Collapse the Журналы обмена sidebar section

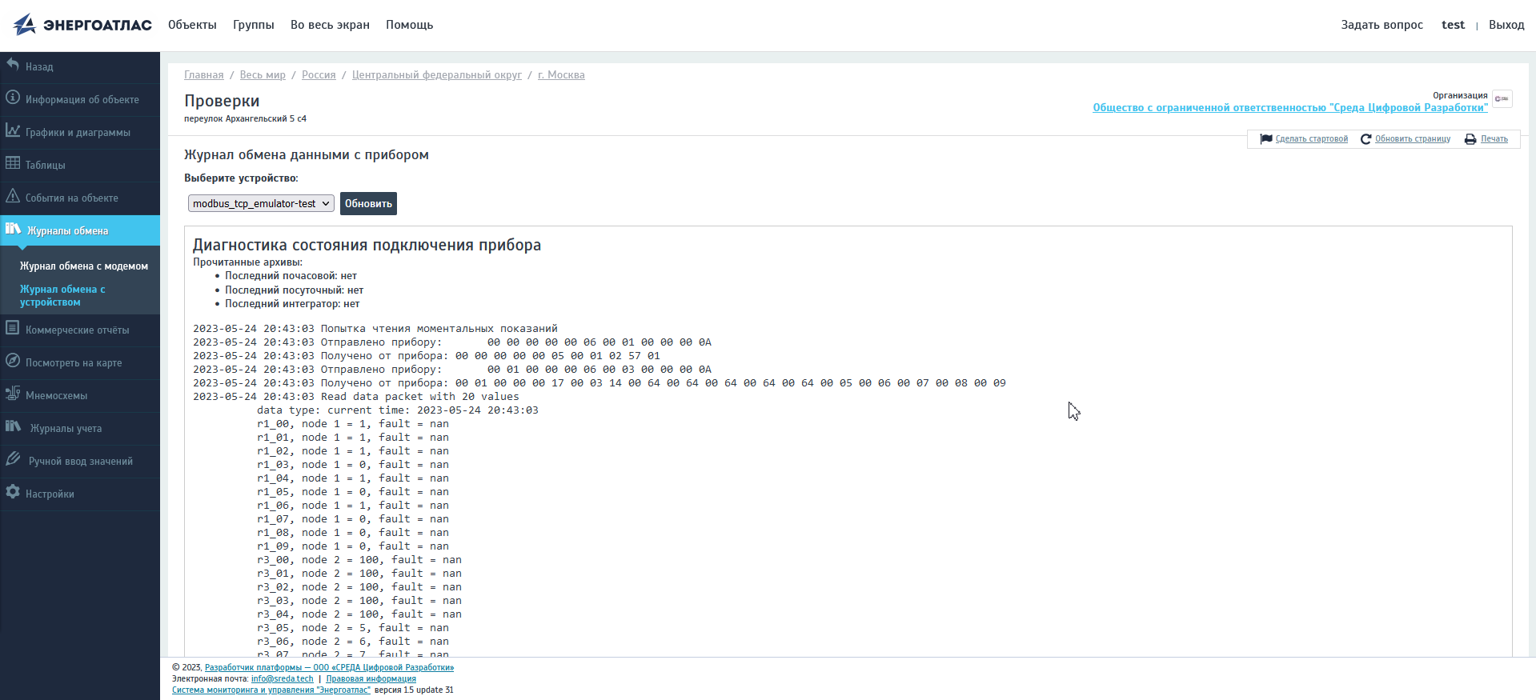coord(67,231)
